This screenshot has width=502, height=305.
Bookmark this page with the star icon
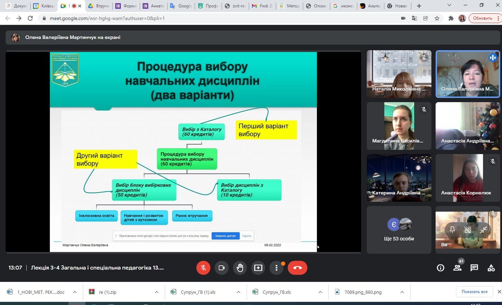(x=437, y=18)
